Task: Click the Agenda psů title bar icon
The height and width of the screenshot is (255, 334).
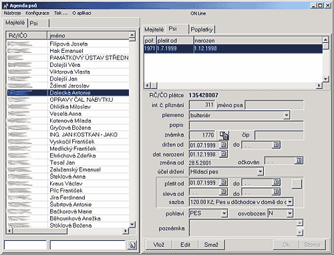Action: pos(6,5)
